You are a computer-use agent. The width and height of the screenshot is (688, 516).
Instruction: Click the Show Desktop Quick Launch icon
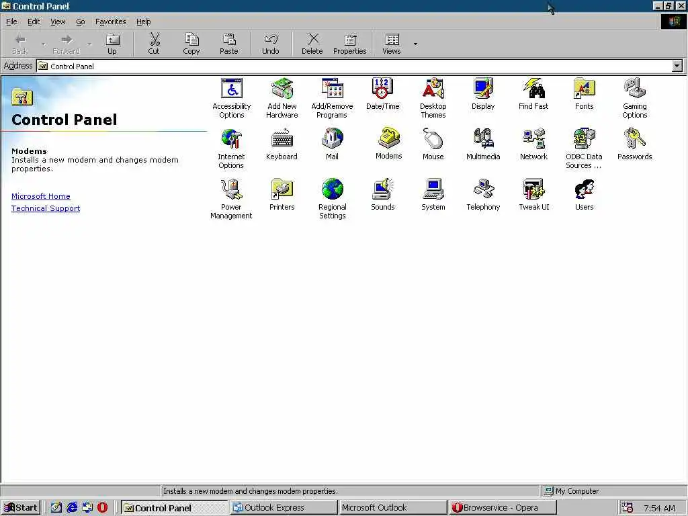click(56, 508)
